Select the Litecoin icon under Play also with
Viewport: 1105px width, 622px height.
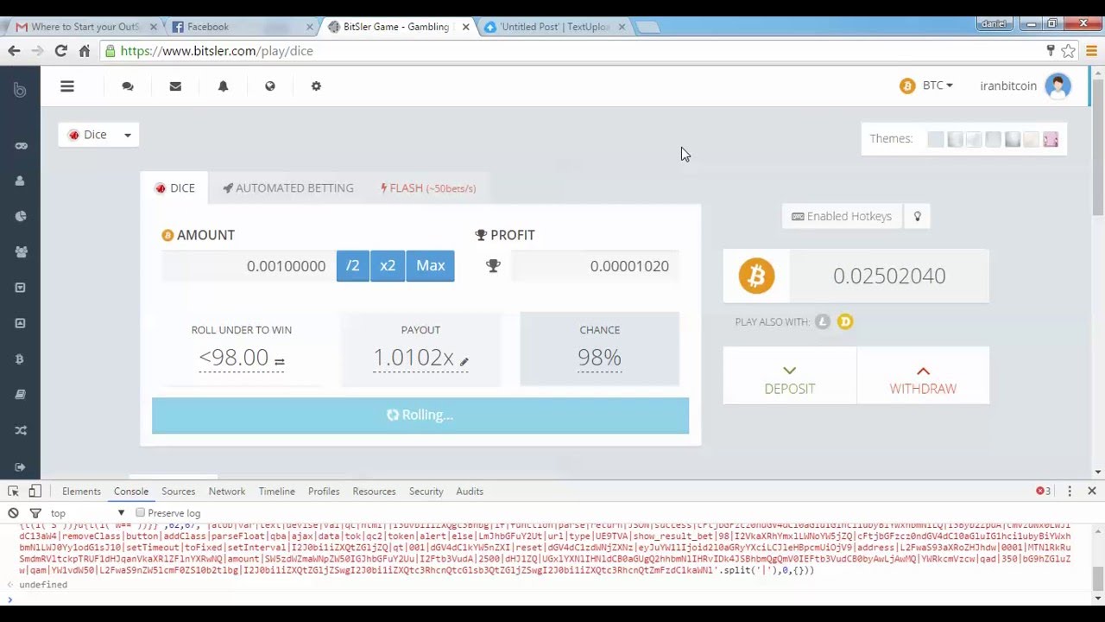[823, 321]
